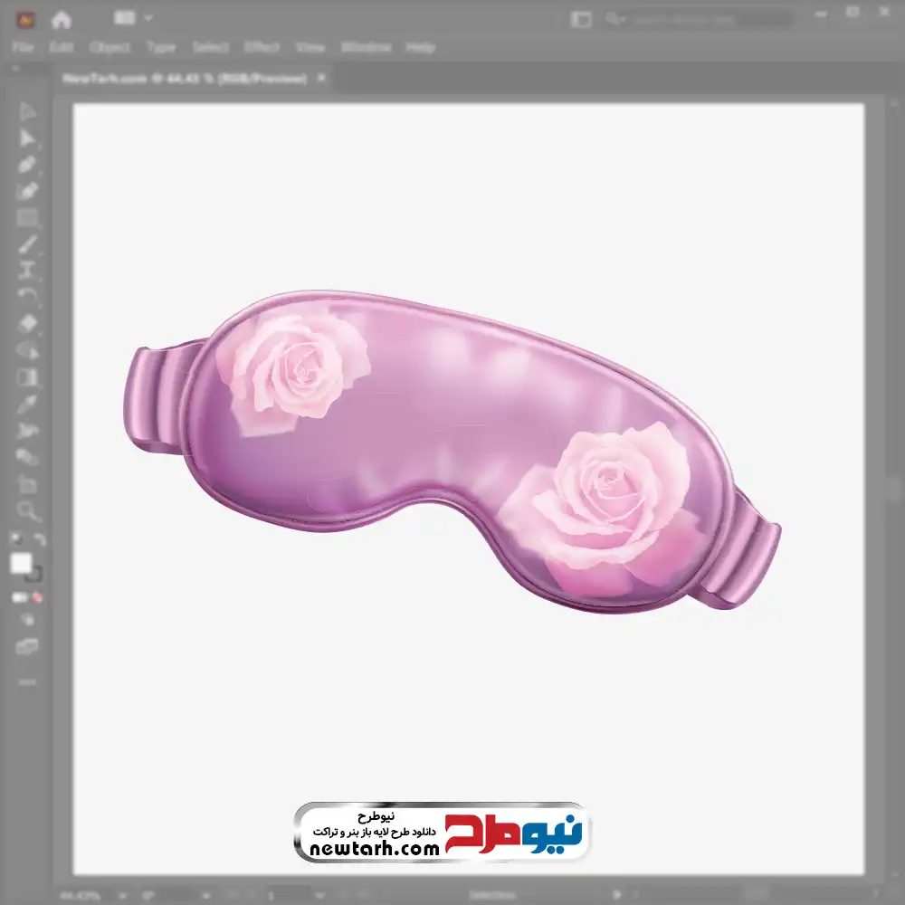Select the Eyedropper tool
The width and height of the screenshot is (905, 905).
click(x=27, y=403)
